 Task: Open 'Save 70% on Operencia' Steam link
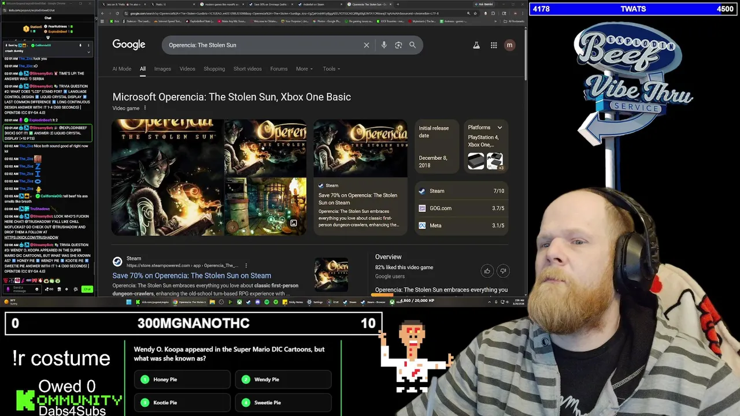click(x=191, y=276)
